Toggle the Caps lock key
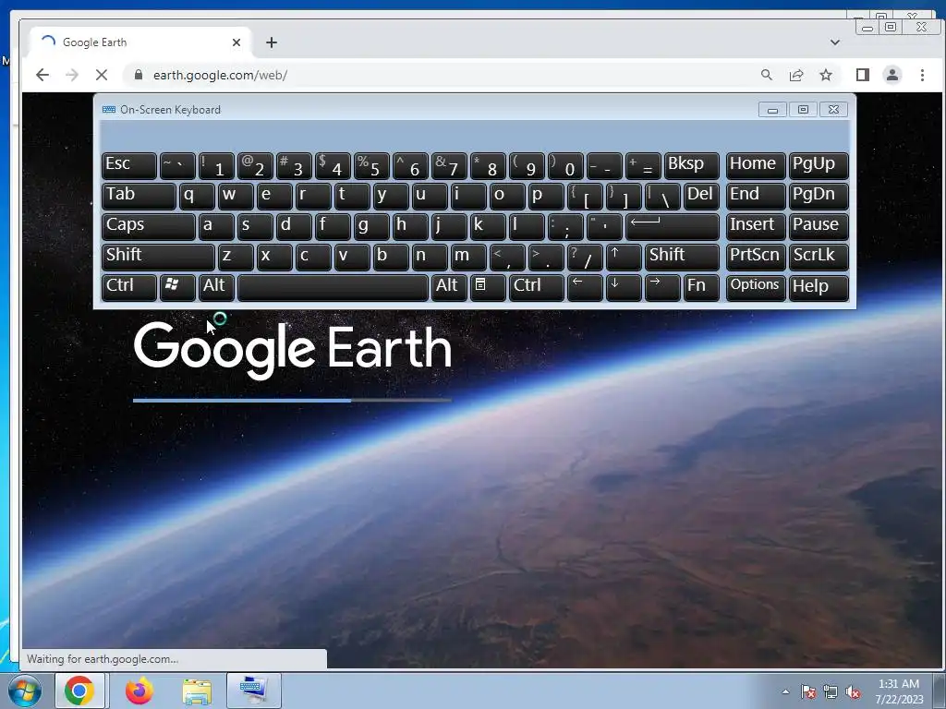 [149, 226]
